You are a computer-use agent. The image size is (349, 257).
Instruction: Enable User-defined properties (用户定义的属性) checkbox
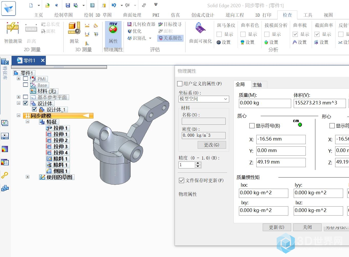point(180,84)
